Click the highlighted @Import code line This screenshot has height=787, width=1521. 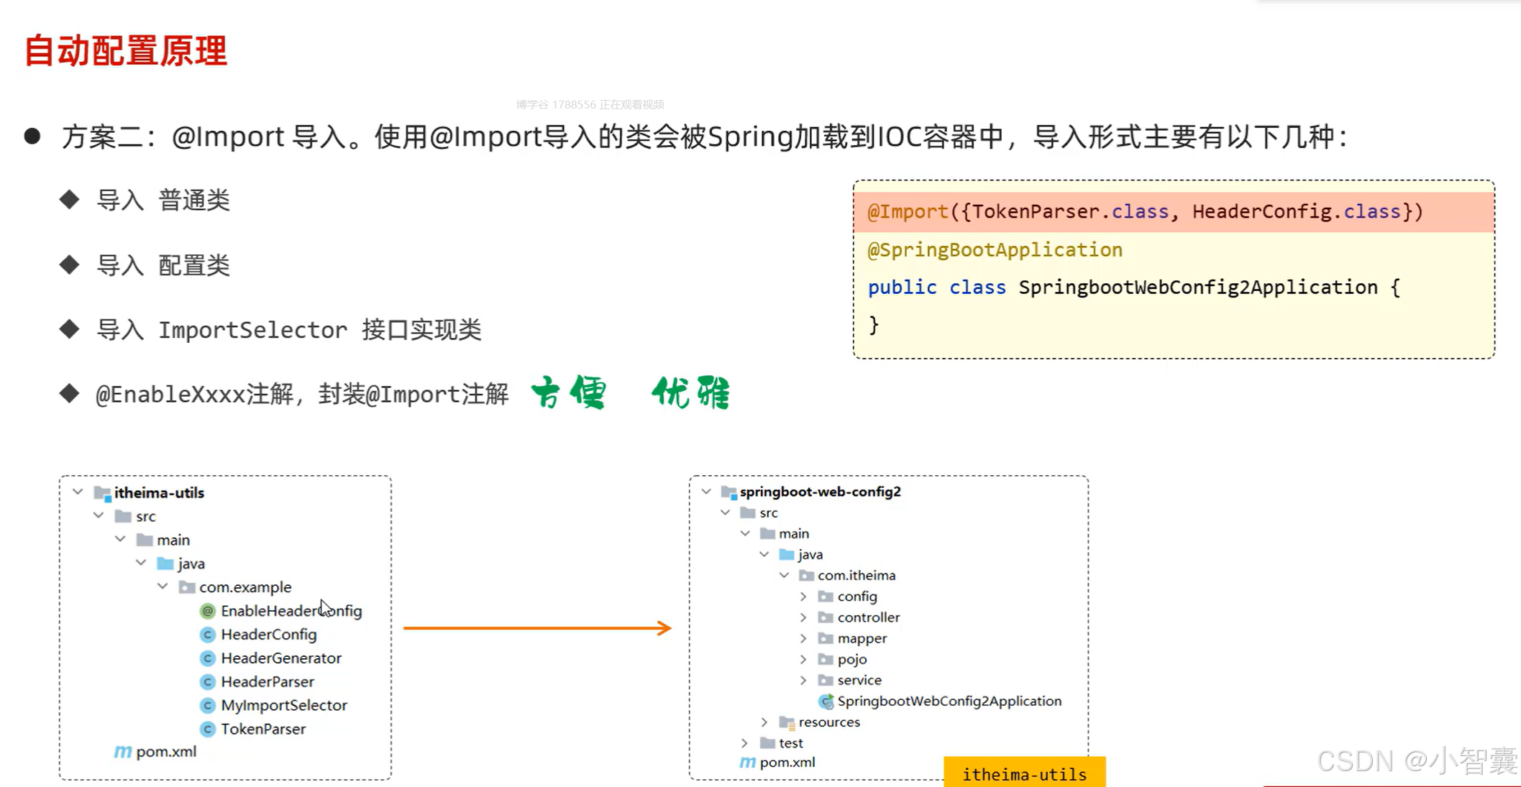coord(1143,212)
